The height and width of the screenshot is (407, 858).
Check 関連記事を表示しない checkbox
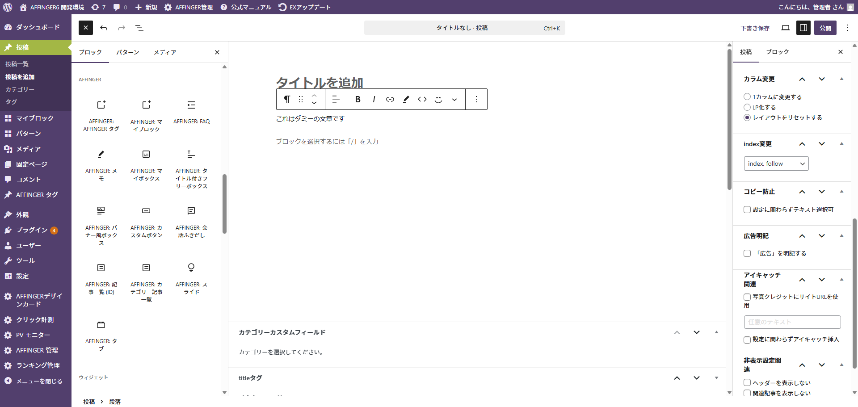(x=747, y=393)
